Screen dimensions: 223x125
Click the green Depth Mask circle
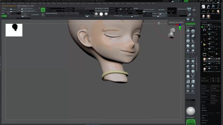(191, 122)
